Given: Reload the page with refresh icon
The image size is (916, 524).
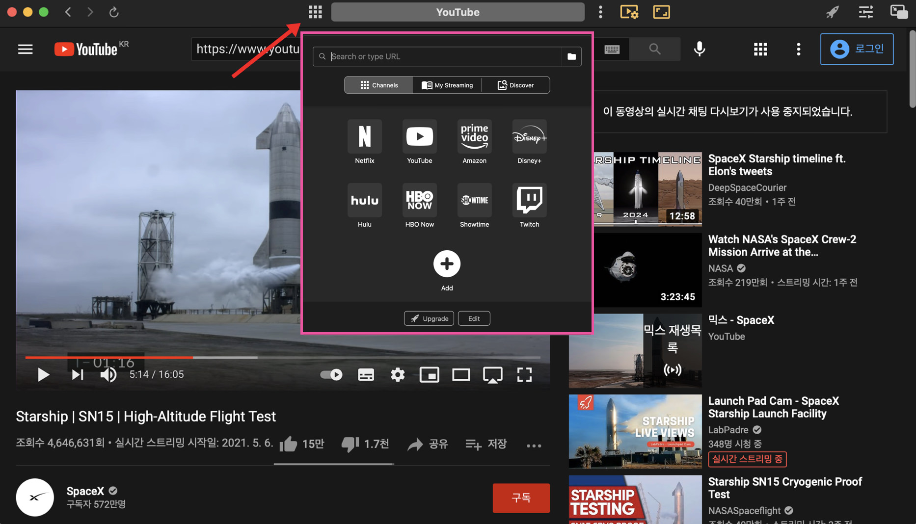Looking at the screenshot, I should (114, 12).
